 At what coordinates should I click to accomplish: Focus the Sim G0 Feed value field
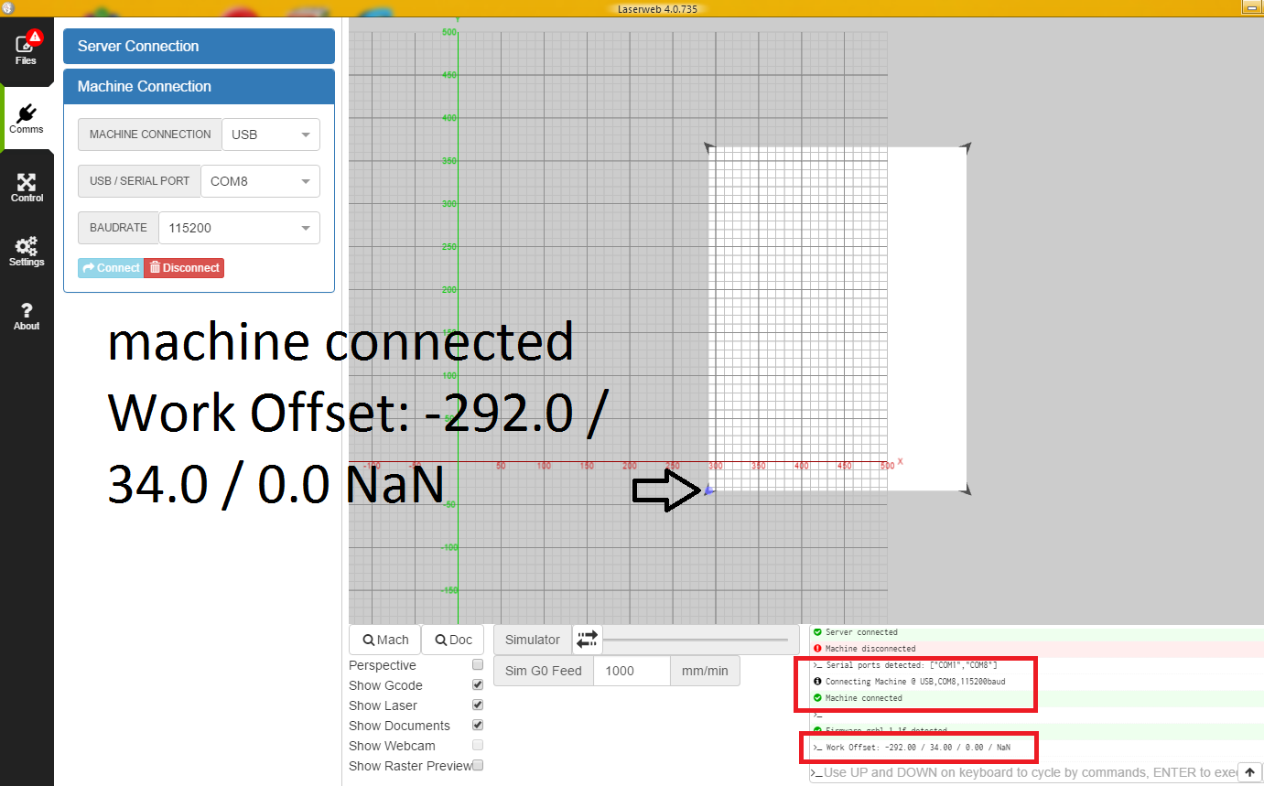[632, 671]
